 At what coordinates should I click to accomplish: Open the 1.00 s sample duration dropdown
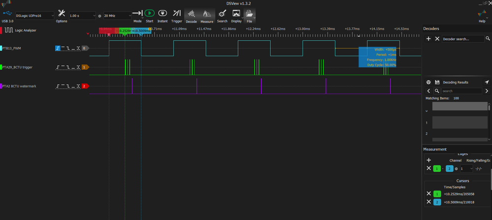82,15
